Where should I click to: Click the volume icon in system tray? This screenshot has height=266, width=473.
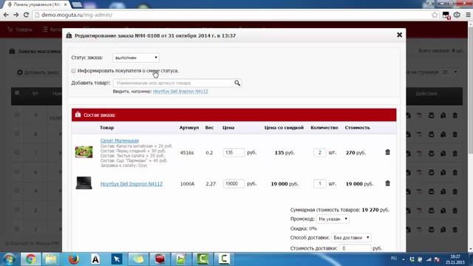(437, 259)
